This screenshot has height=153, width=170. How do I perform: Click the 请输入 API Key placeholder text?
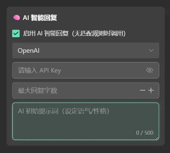(40, 70)
